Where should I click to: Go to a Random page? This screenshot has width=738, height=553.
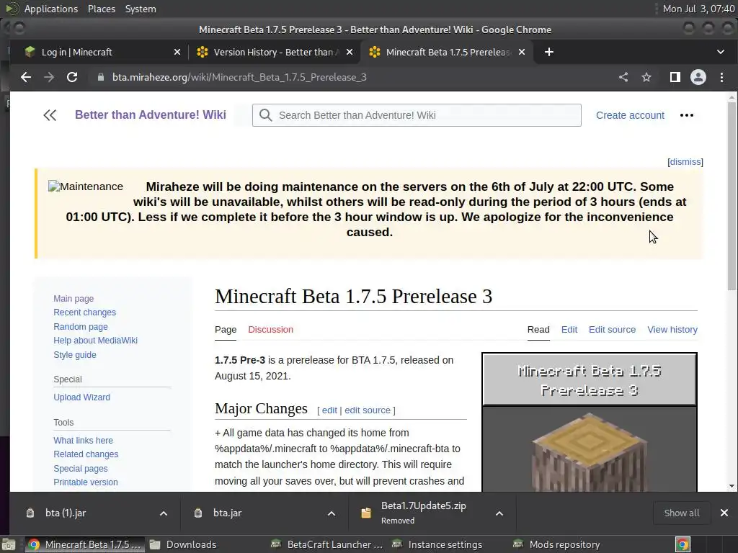point(81,326)
